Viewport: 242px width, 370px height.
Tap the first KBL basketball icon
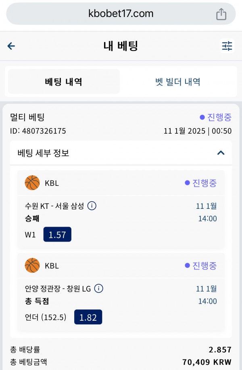pos(32,183)
